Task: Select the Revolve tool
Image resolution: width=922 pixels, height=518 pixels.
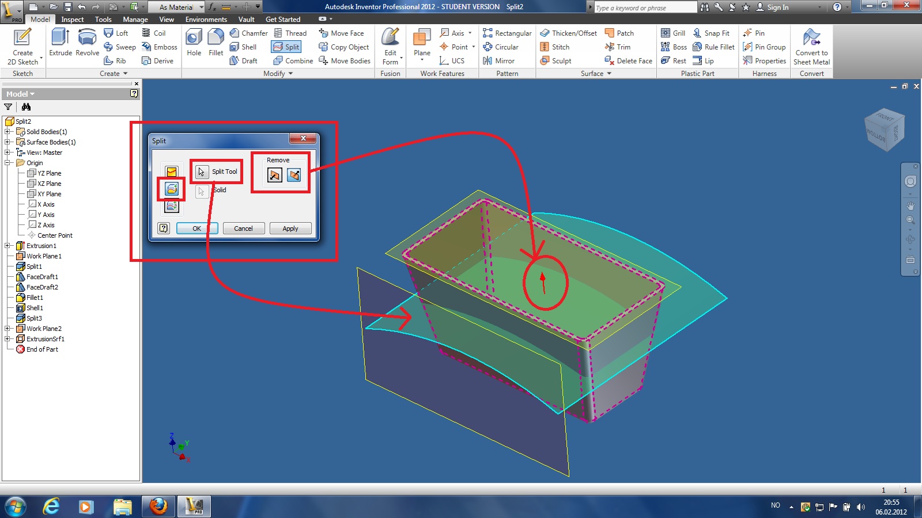Action: 87,43
